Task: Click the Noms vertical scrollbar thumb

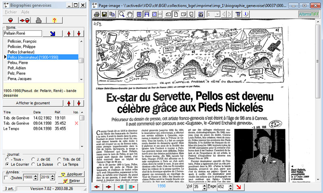Action: [x=82, y=60]
